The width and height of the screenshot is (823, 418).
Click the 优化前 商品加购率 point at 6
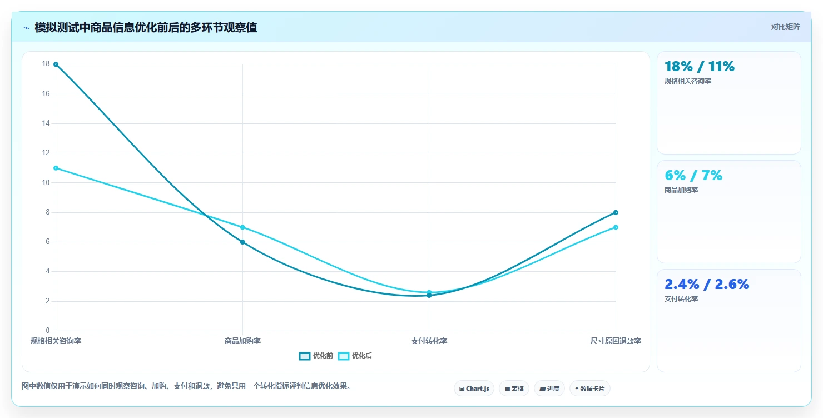(242, 242)
